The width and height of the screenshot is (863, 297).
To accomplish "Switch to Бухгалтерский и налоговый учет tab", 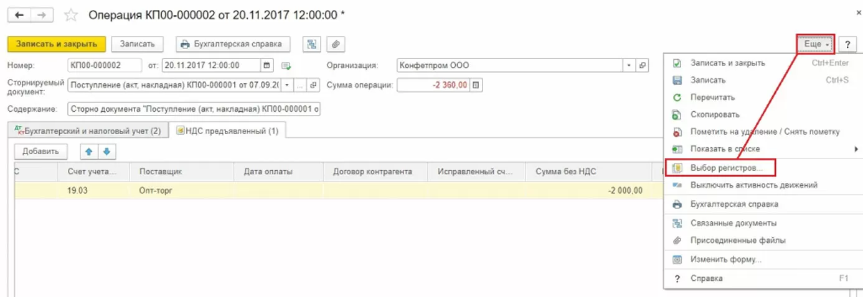I will [88, 131].
